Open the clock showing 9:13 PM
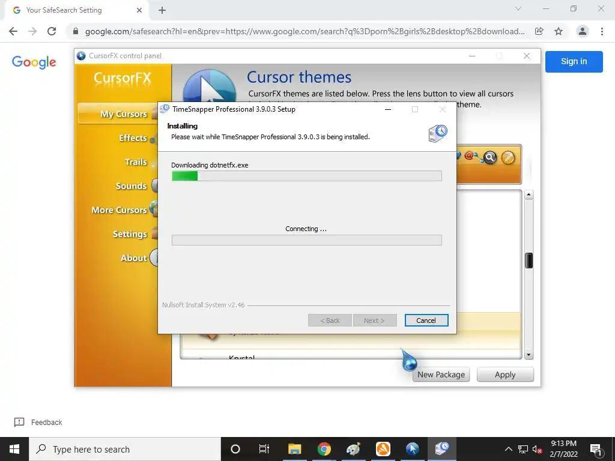 tap(563, 449)
